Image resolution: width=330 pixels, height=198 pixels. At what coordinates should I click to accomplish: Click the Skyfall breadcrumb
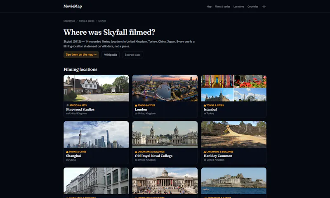102,21
